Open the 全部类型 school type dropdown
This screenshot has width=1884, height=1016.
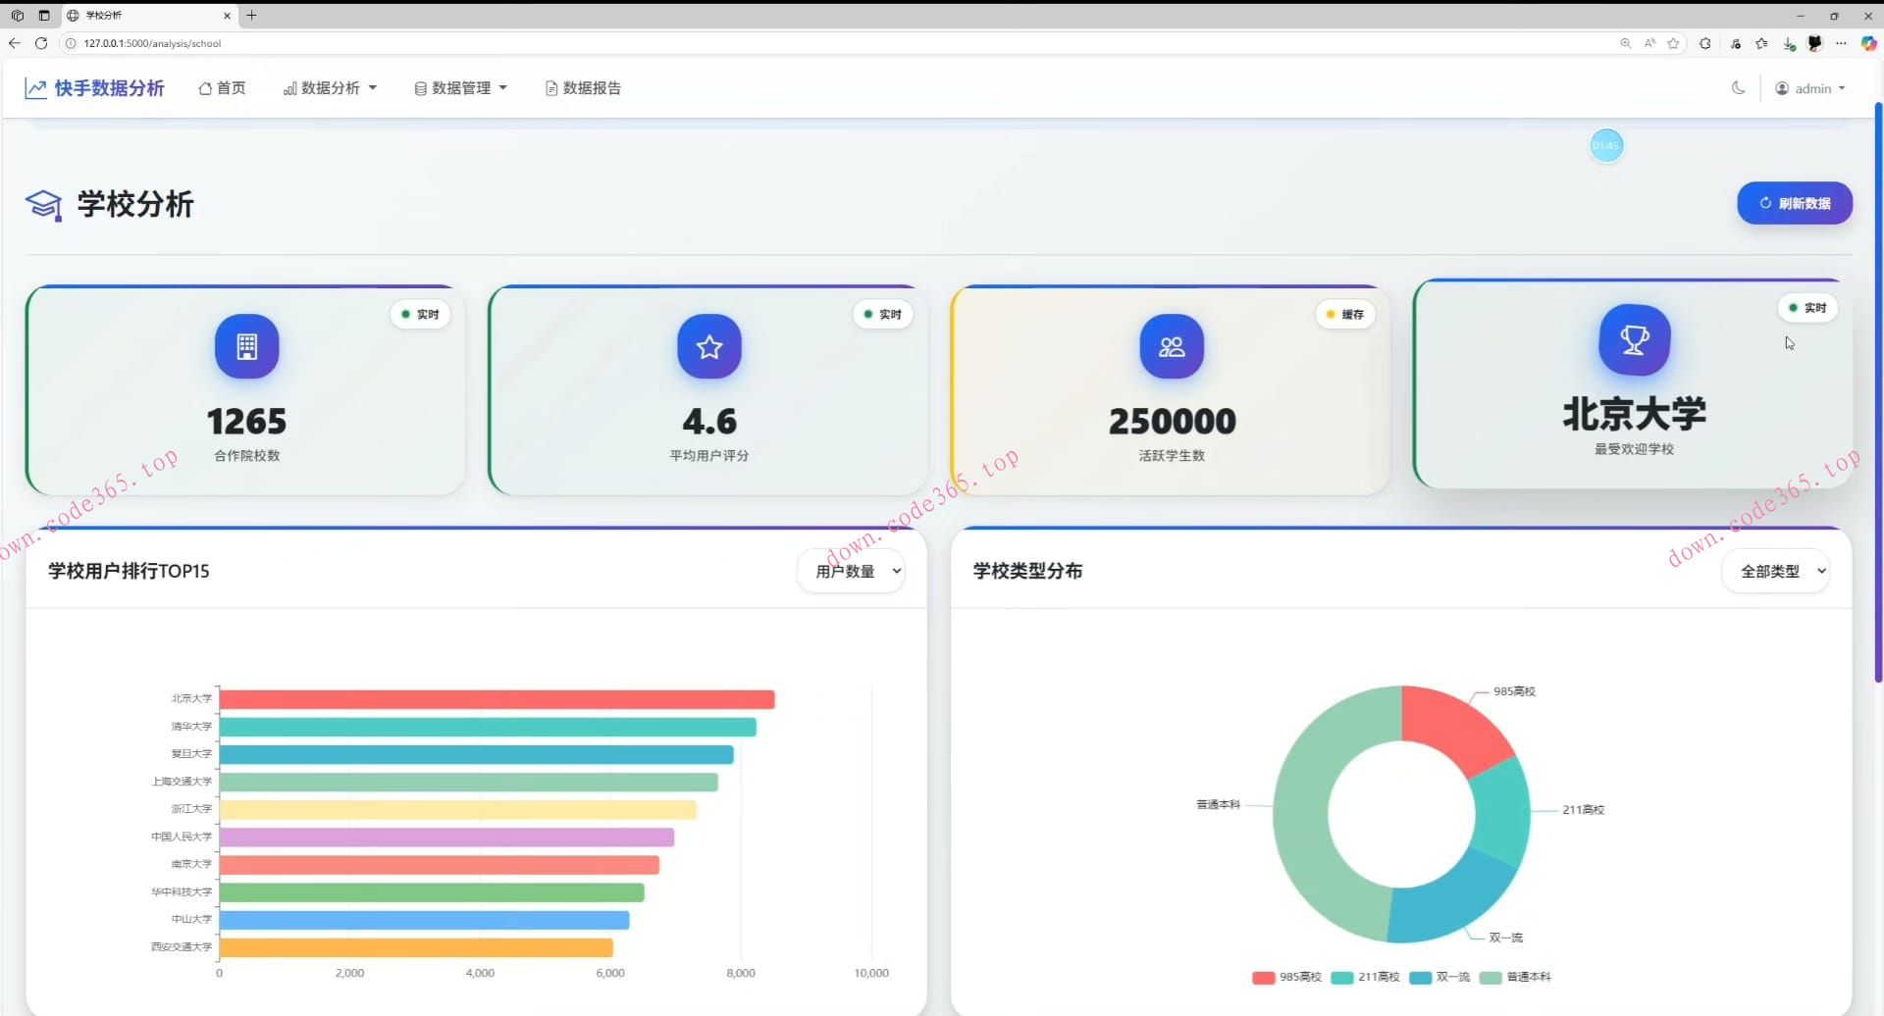tap(1776, 571)
